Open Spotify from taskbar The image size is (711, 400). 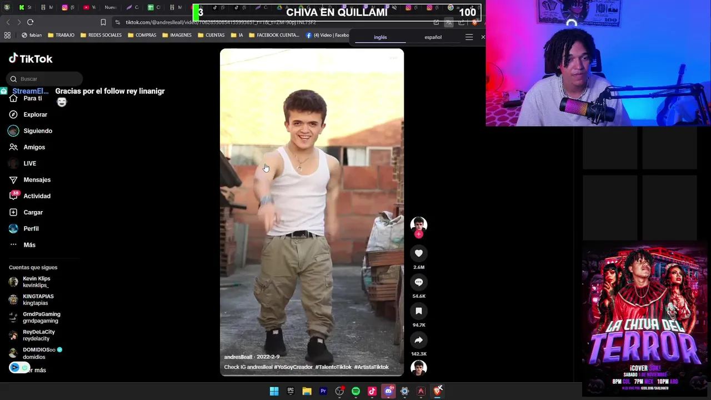[355, 391]
